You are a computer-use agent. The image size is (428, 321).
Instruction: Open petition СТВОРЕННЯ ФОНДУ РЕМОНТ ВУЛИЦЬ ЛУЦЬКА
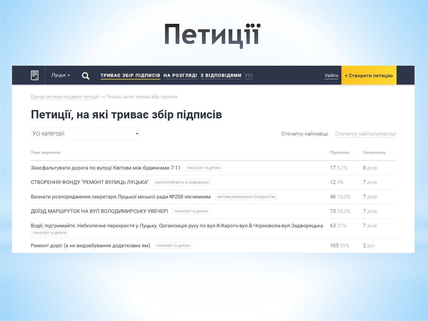(x=90, y=182)
